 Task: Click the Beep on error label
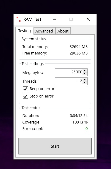pyautogui.click(x=42, y=89)
